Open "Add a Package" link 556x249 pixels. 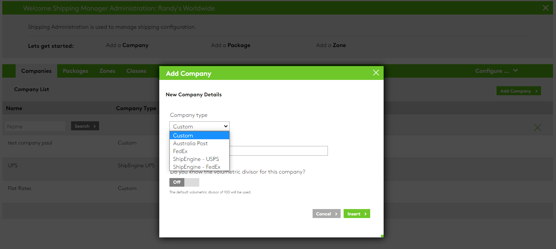(230, 45)
